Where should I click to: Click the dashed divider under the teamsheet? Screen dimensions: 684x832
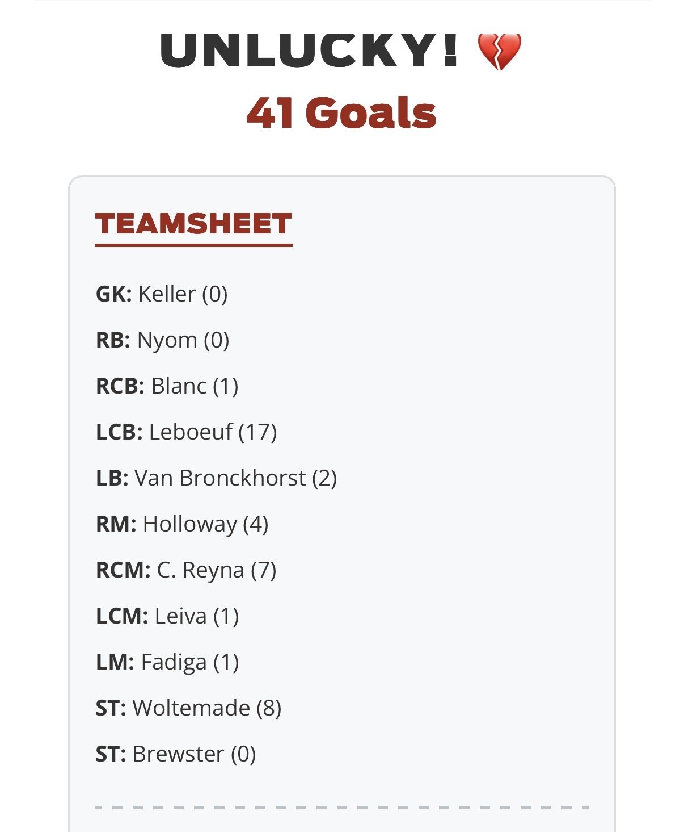[x=342, y=807]
